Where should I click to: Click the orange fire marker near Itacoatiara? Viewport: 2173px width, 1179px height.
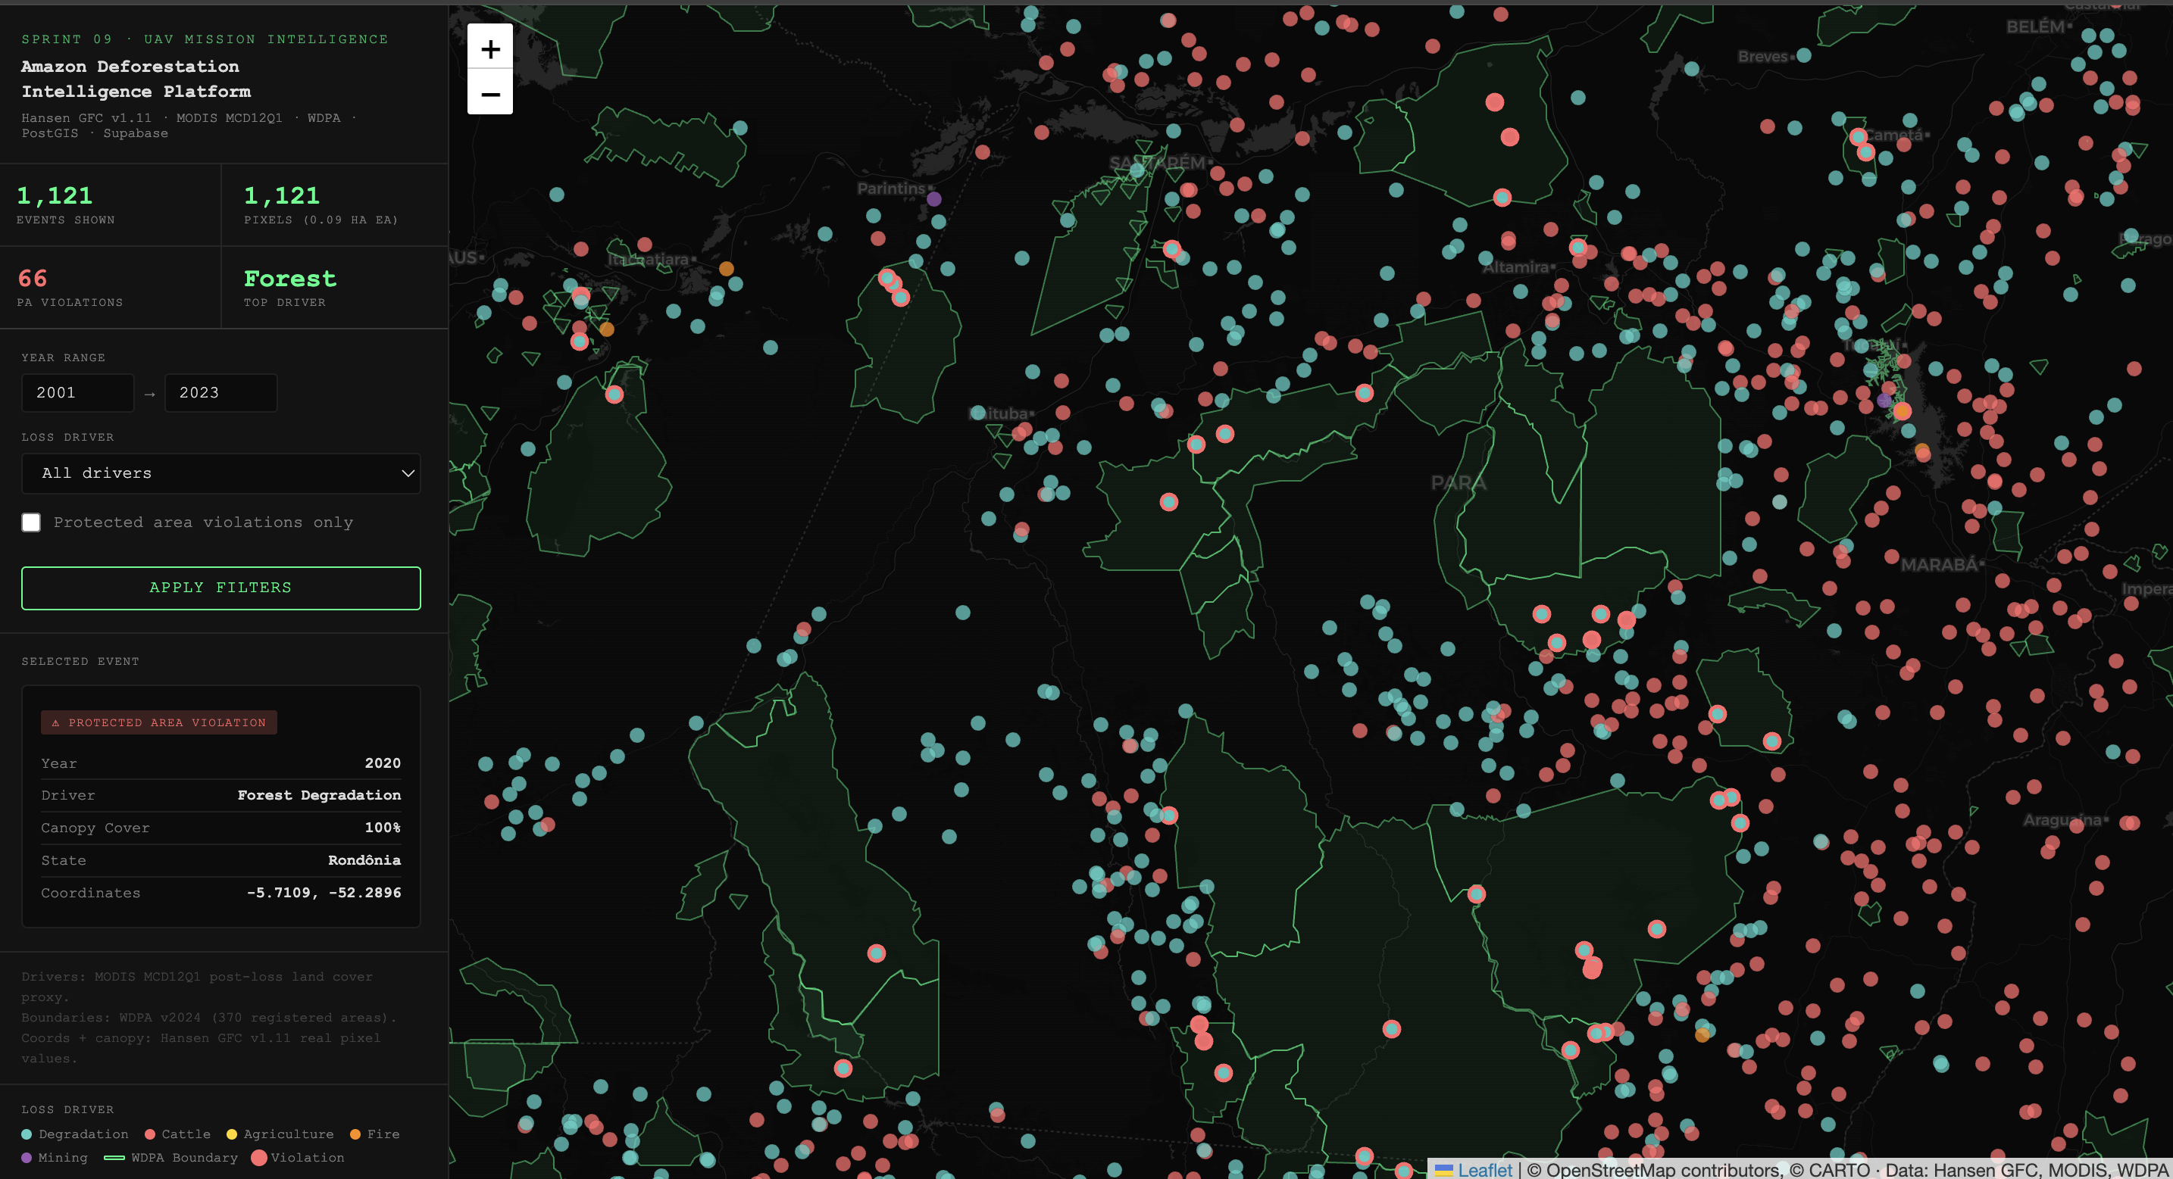727,268
